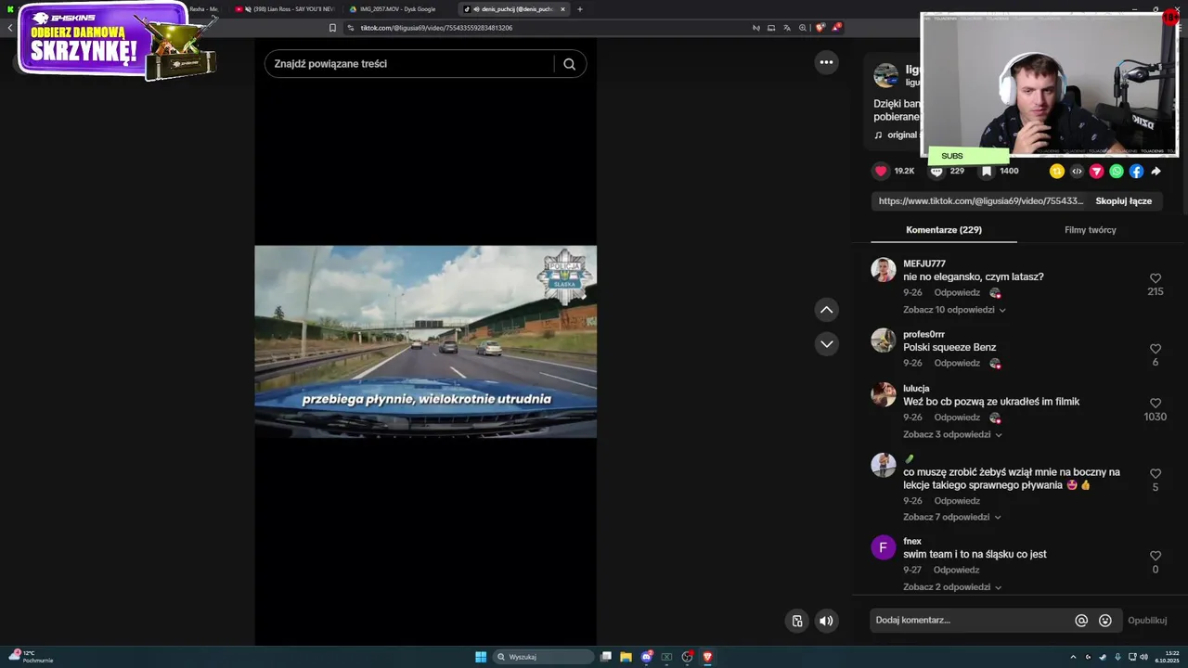Open MEFJU777's profile avatar

point(884,270)
